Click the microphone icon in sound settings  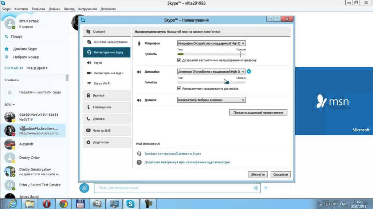point(139,44)
